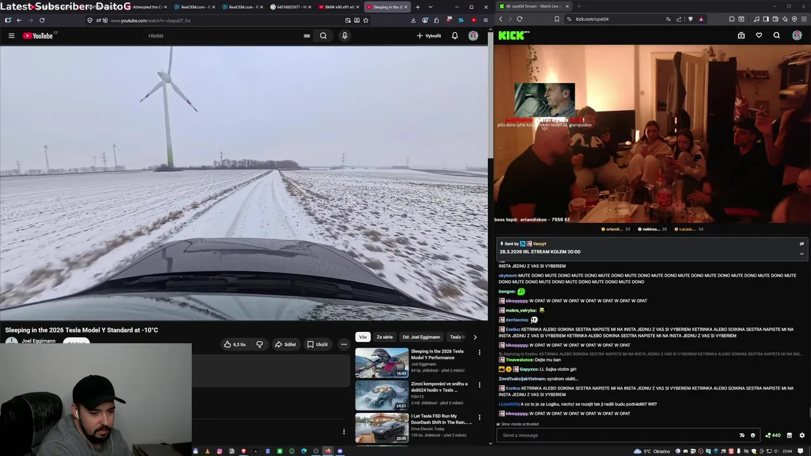Toggle the sidebar panel in the Brave toolbar
Screen dimensions: 811x456
766,19
